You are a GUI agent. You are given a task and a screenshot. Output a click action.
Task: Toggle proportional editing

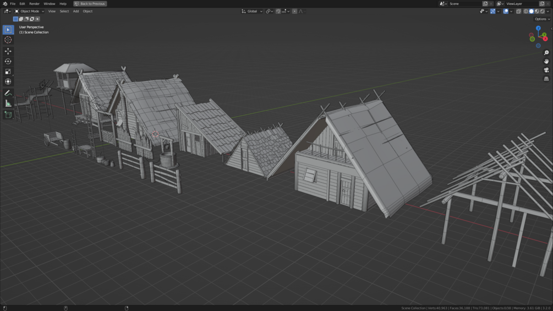294,11
